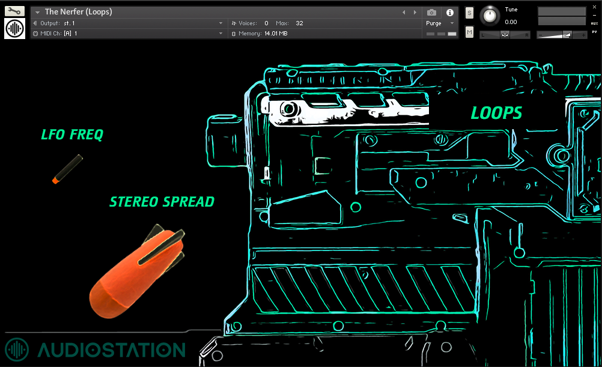This screenshot has width=602, height=367.
Task: Click the orange rocket Stereo Spread control
Action: click(x=137, y=271)
